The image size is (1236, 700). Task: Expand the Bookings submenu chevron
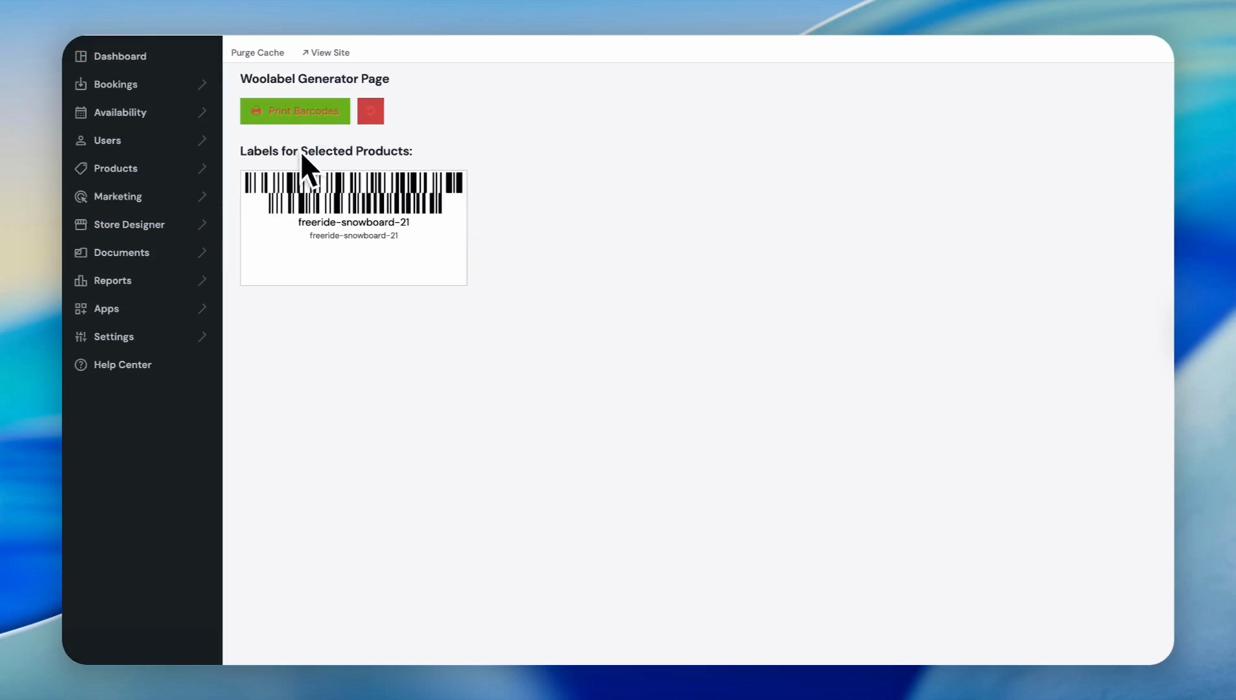click(x=202, y=84)
